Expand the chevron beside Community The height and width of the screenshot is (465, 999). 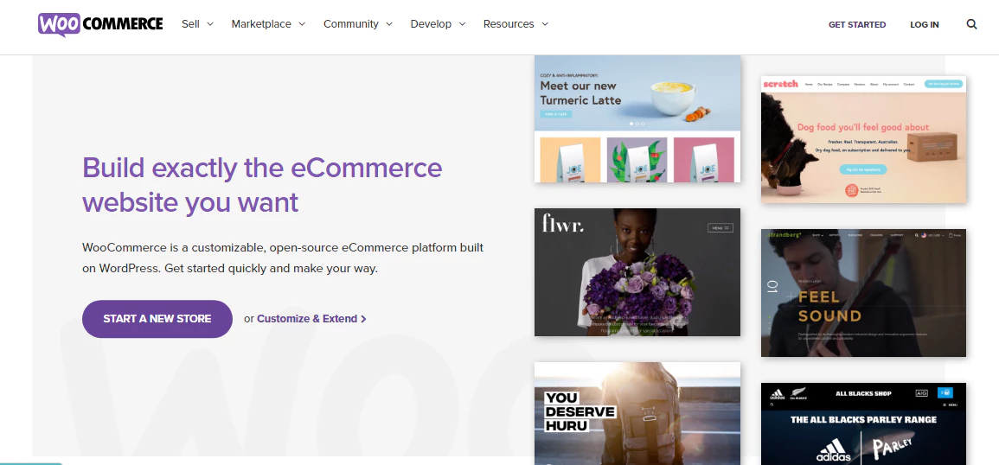pos(389,24)
